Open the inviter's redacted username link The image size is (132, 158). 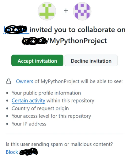pos(16,30)
